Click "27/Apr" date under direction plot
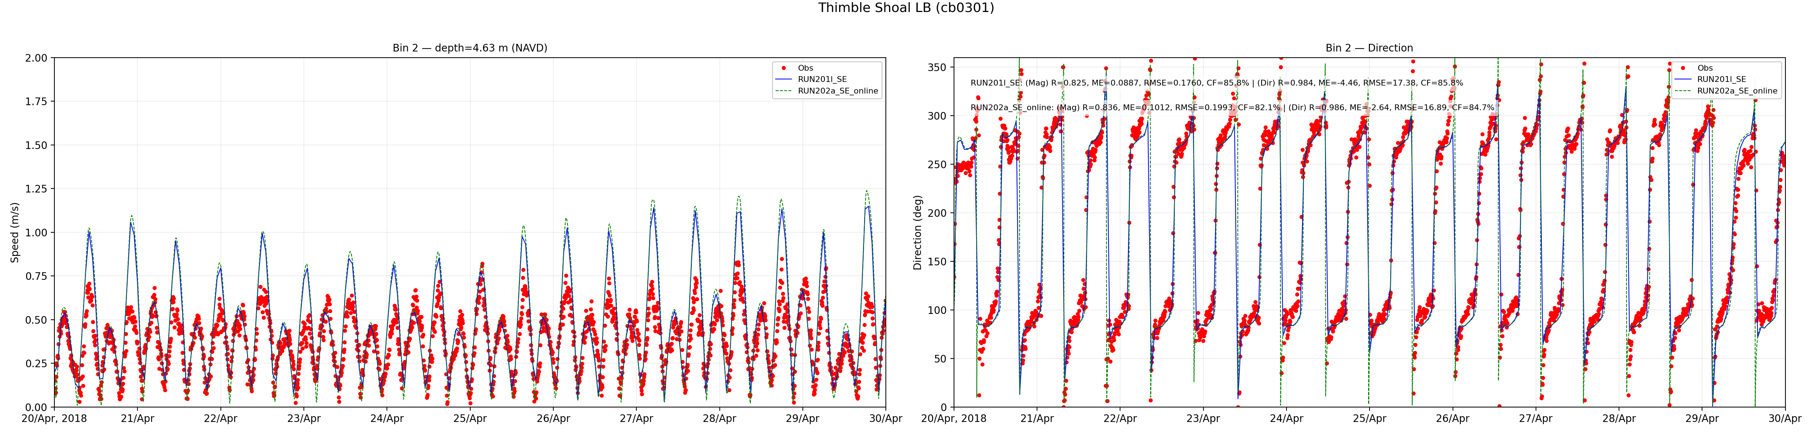The image size is (1813, 435). point(1536,419)
